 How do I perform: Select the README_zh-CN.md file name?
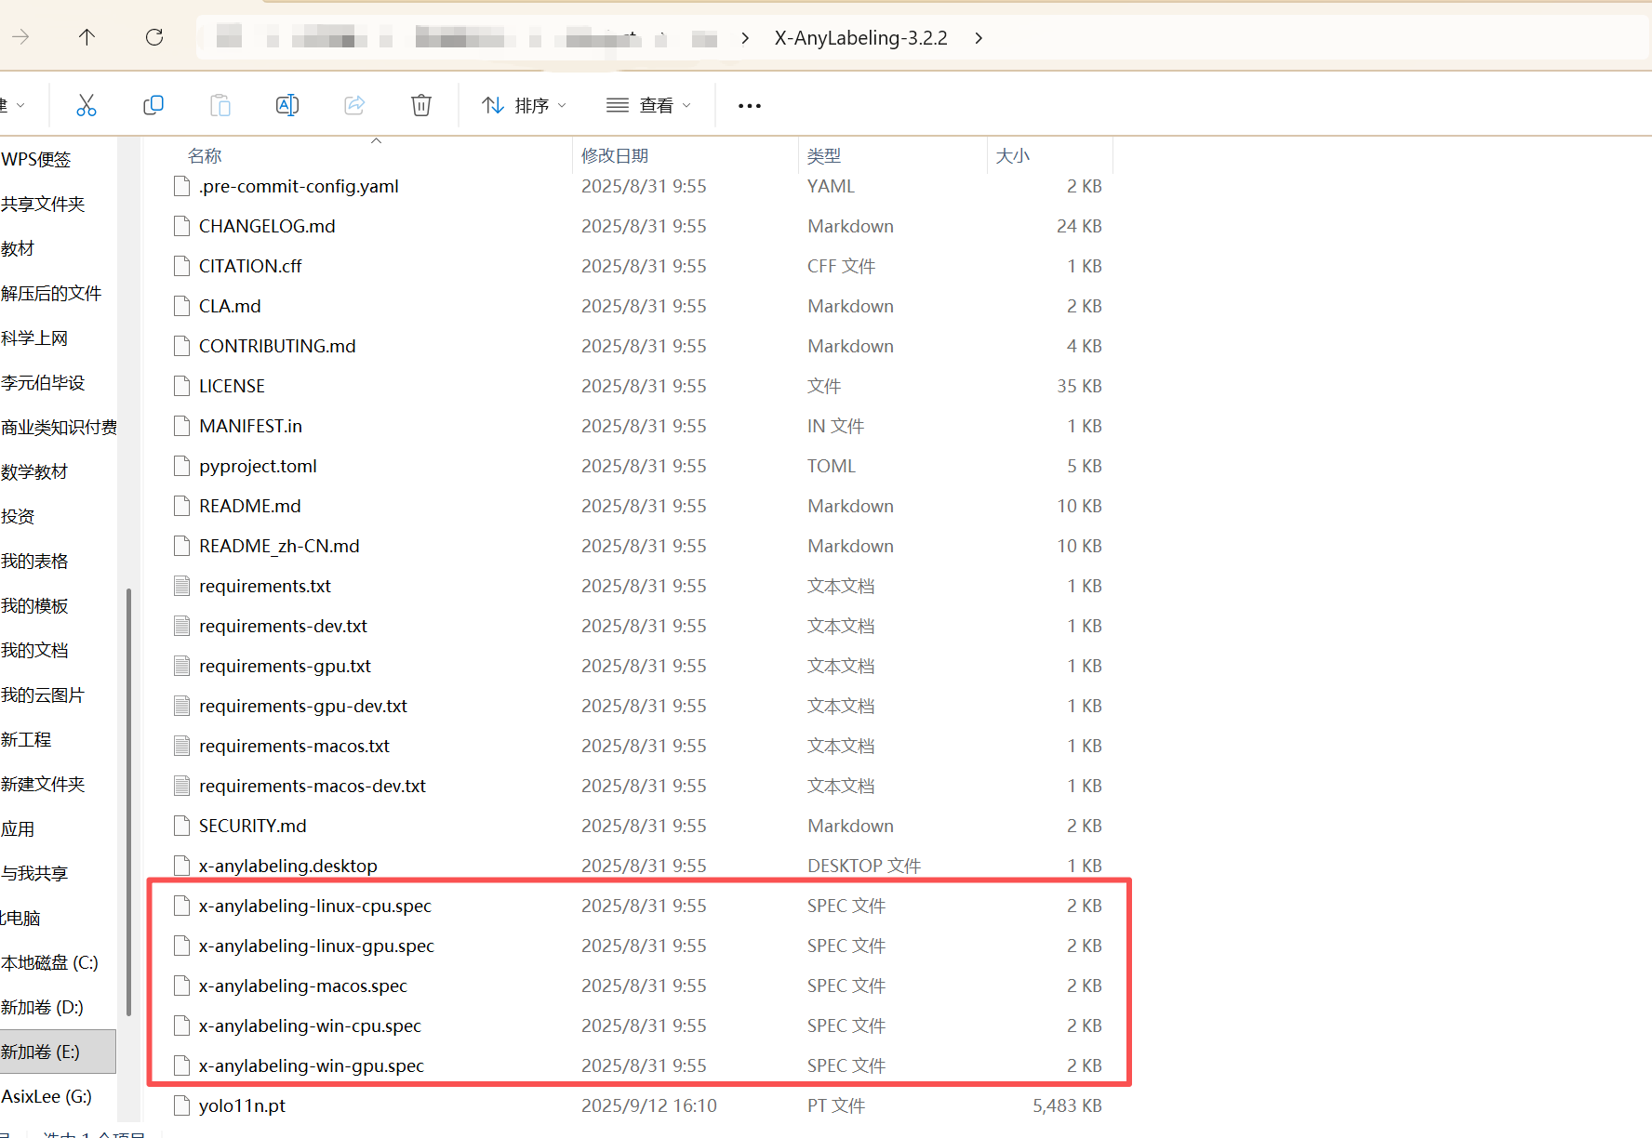tap(279, 547)
